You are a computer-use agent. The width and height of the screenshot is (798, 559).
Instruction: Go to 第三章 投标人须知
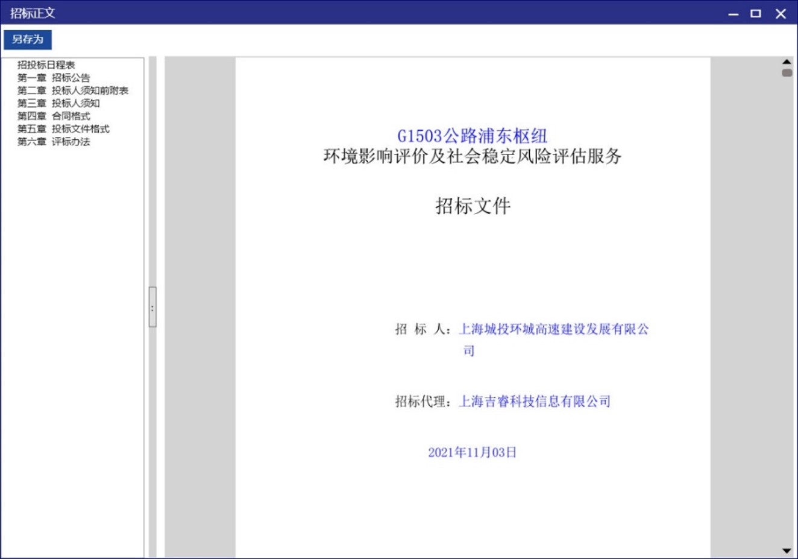(58, 103)
